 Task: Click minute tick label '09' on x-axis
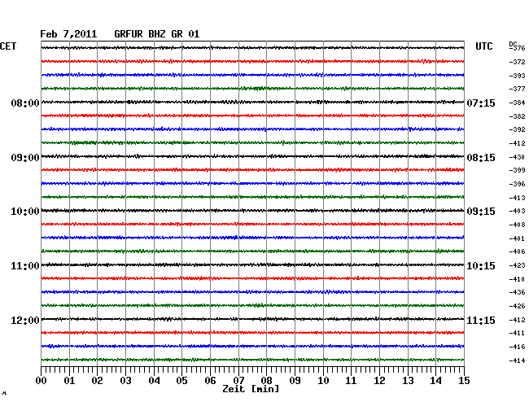(x=295, y=381)
